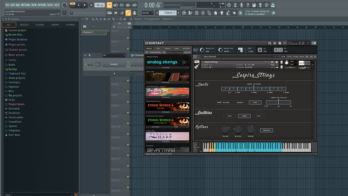This screenshot has width=348, height=196.
Task: Click the one-click audio recording microphone icon
Action: coord(241,5)
